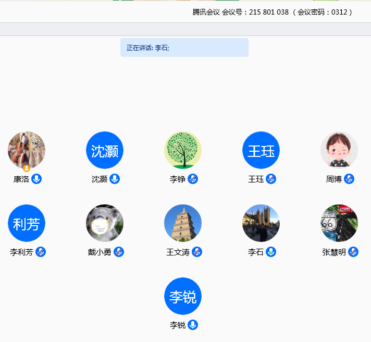The width and height of the screenshot is (371, 342).
Task: Click the microphone icon beside 沈灏
Action: pos(115,179)
